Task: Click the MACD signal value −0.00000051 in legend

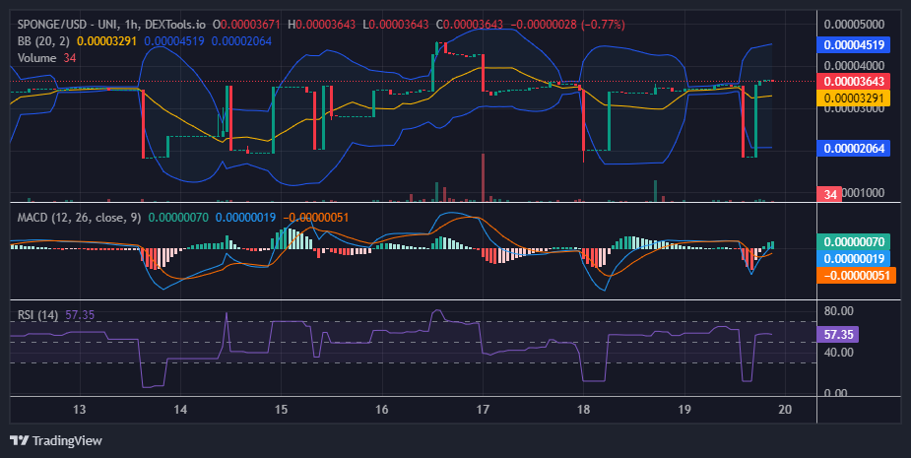Action: (315, 218)
